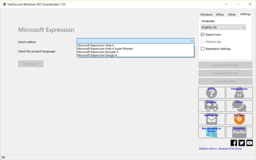Open the Privacy Policy icon button

(239, 93)
